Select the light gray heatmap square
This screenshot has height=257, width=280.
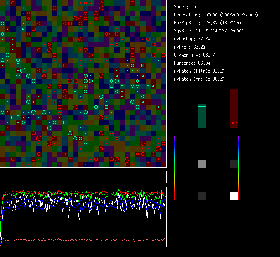[x=202, y=164]
